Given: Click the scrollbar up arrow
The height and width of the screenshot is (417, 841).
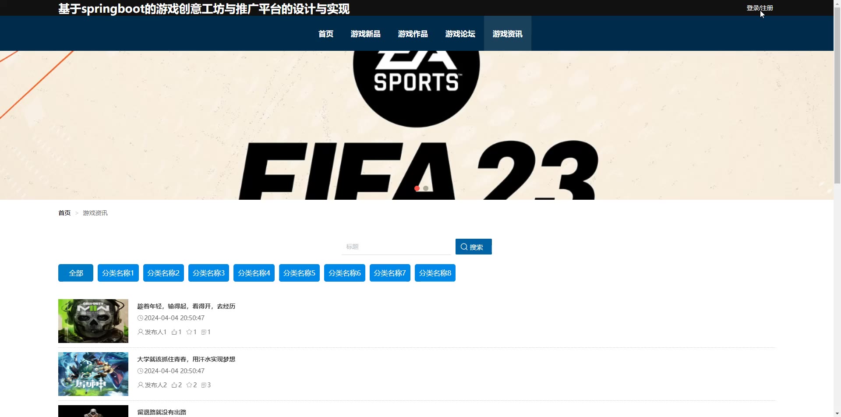Looking at the screenshot, I should tap(837, 4).
